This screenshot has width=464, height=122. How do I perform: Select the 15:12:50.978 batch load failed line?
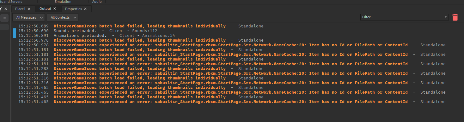[x=141, y=40]
